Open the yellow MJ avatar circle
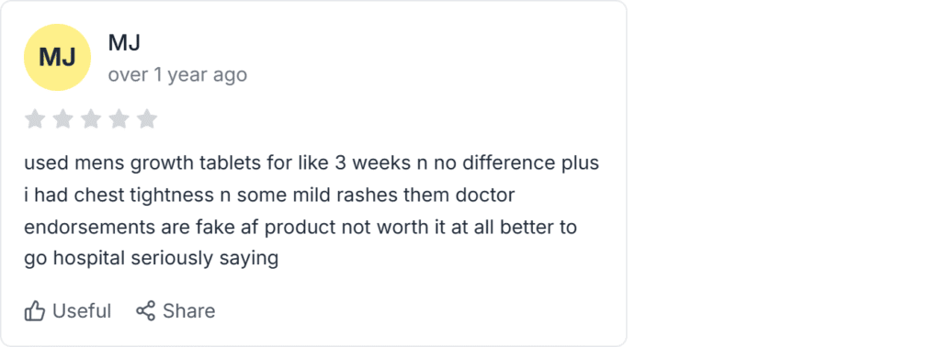This screenshot has width=941, height=347. click(57, 58)
